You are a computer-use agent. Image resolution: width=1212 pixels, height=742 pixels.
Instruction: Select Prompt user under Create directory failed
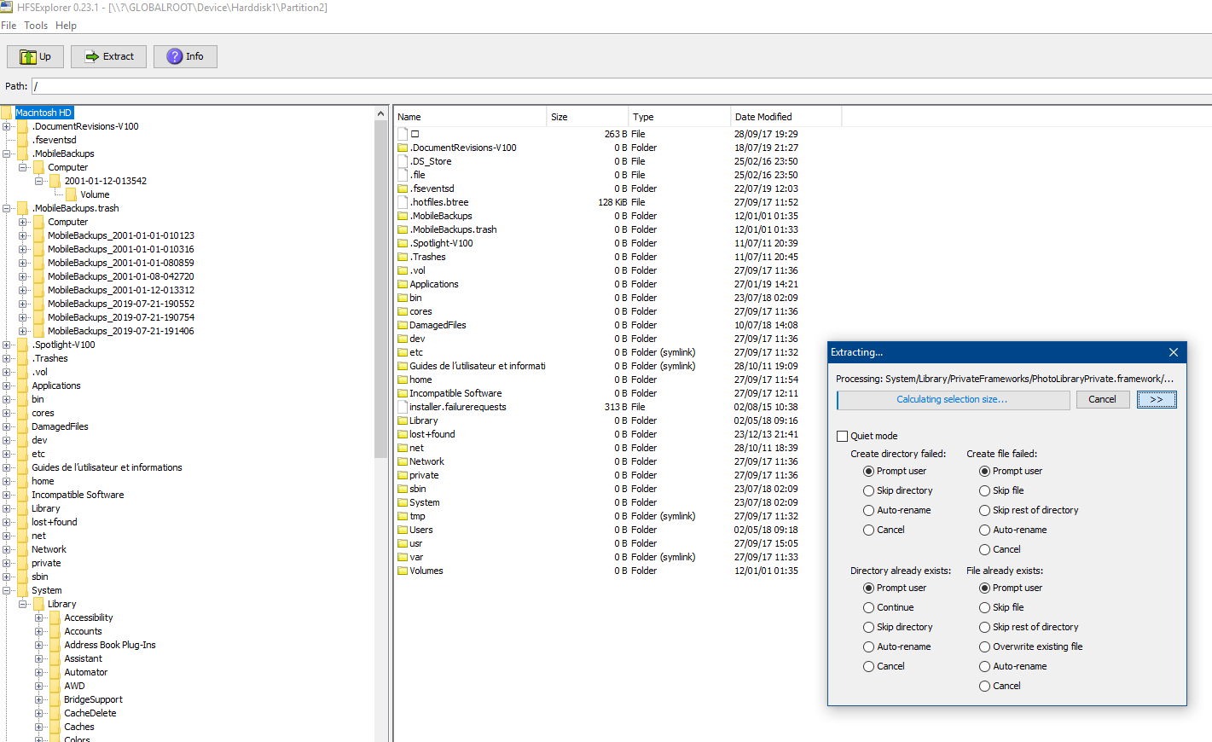tap(868, 471)
